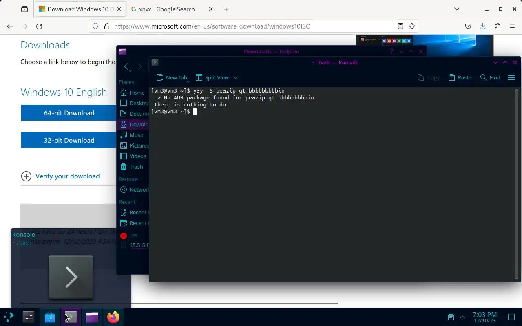Open Videos in Dolphin Places panel

point(133,156)
